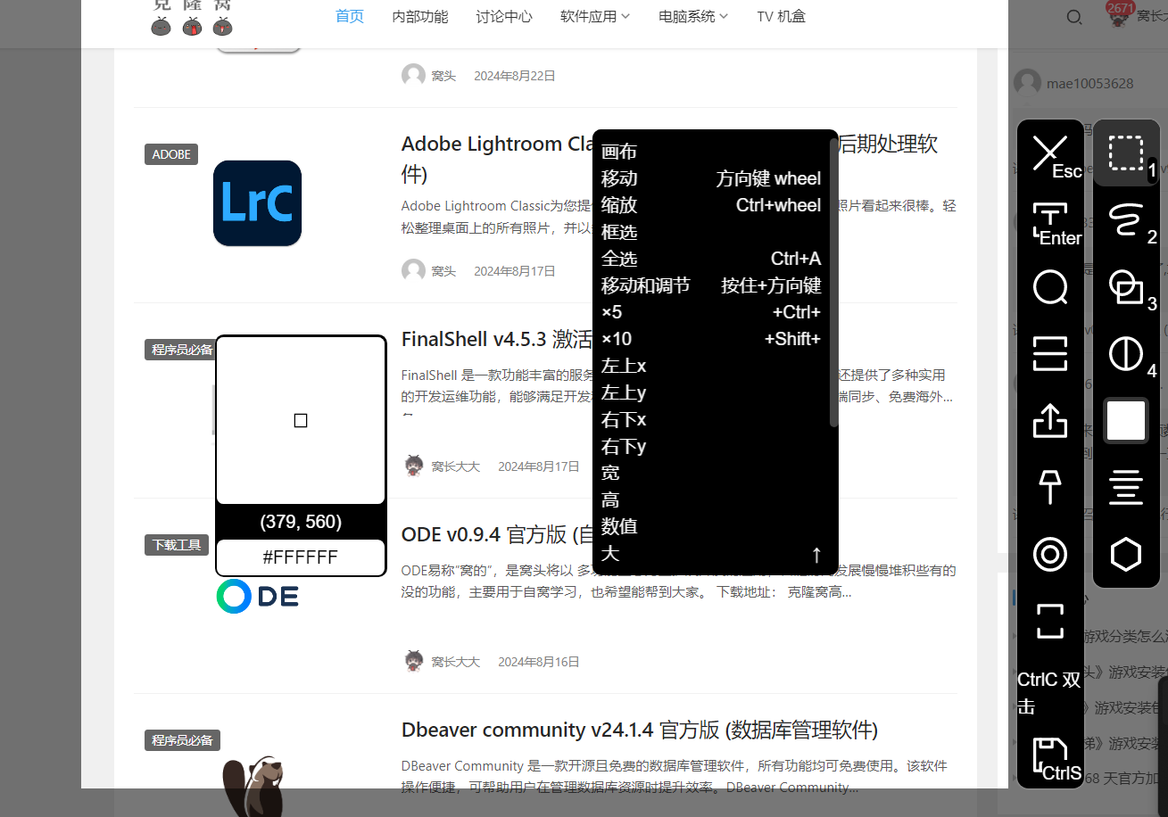This screenshot has width=1168, height=817.
Task: Click the 移动和调节 shortcut row
Action: click(x=711, y=285)
